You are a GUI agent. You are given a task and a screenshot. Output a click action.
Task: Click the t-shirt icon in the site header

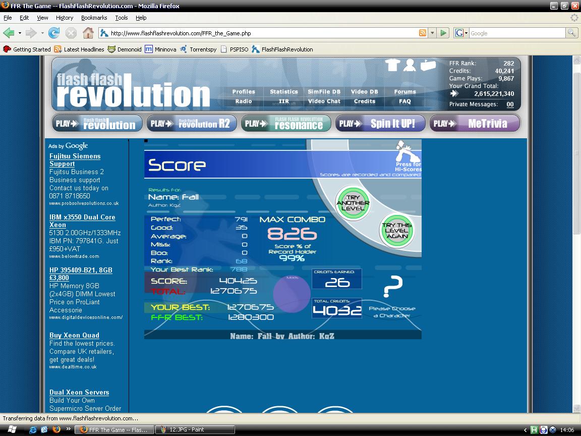(x=392, y=65)
